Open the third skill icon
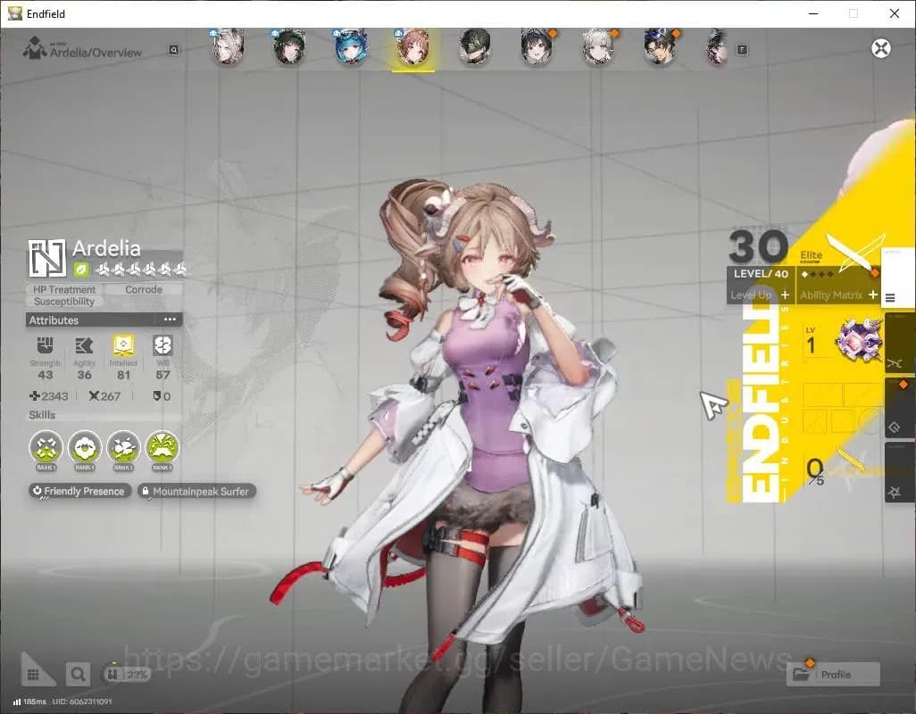Viewport: 916px width, 714px height. pos(124,447)
